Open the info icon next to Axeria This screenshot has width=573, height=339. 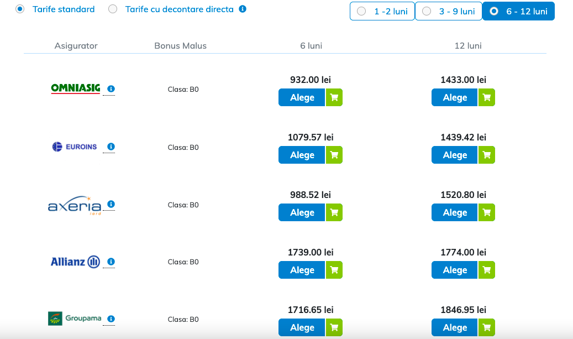pyautogui.click(x=111, y=204)
